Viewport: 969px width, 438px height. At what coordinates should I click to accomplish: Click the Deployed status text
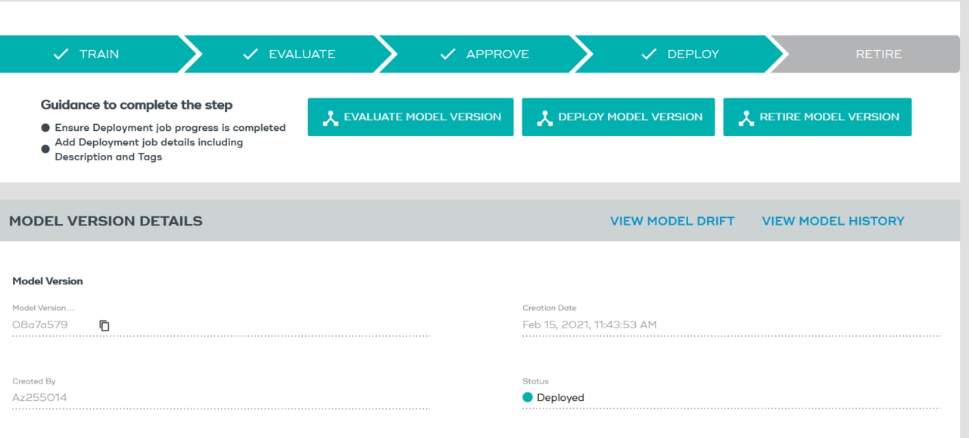560,398
